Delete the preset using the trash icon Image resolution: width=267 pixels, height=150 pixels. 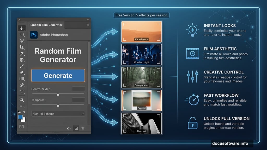pos(83,128)
